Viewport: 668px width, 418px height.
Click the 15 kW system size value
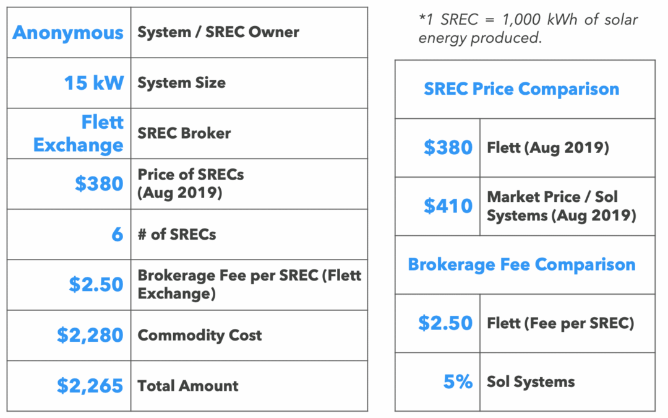click(94, 83)
